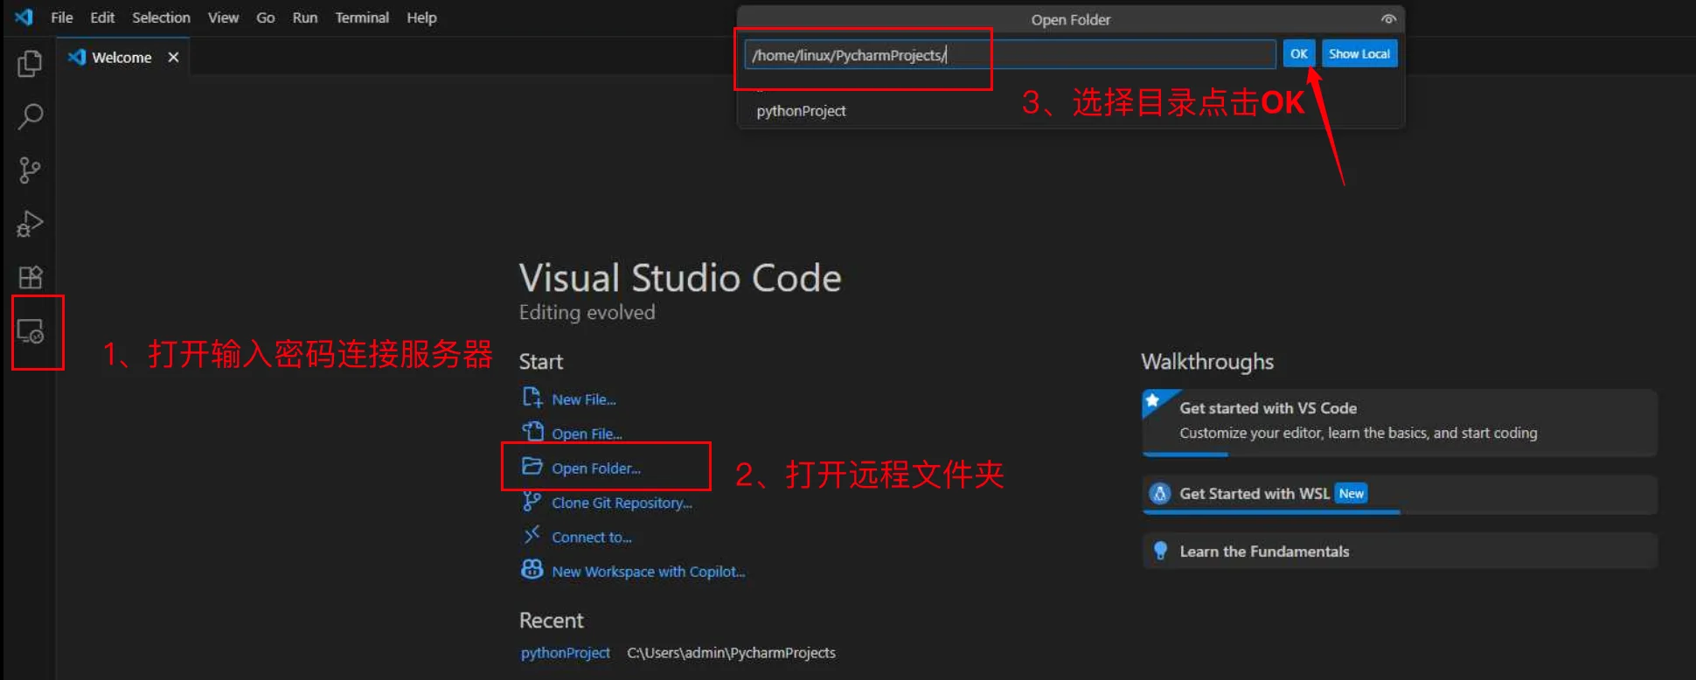Click the Open Folder dialog title

point(1070,19)
